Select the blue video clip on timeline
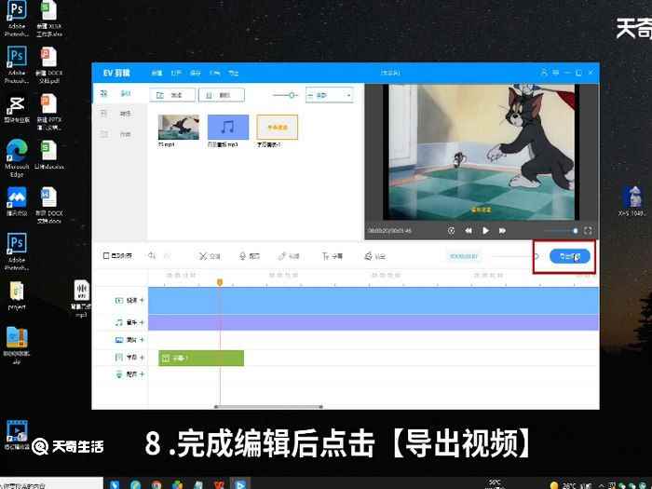652x489 pixels. coord(374,301)
